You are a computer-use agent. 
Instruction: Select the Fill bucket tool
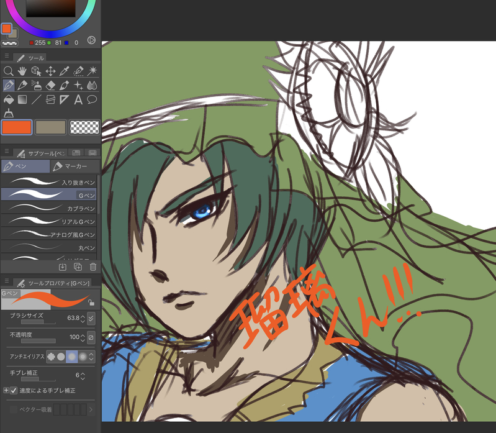(9, 99)
